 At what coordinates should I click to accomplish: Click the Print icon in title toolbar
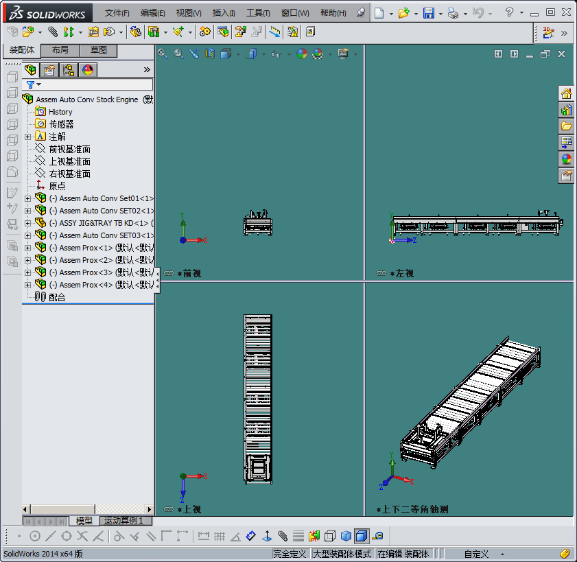[452, 13]
